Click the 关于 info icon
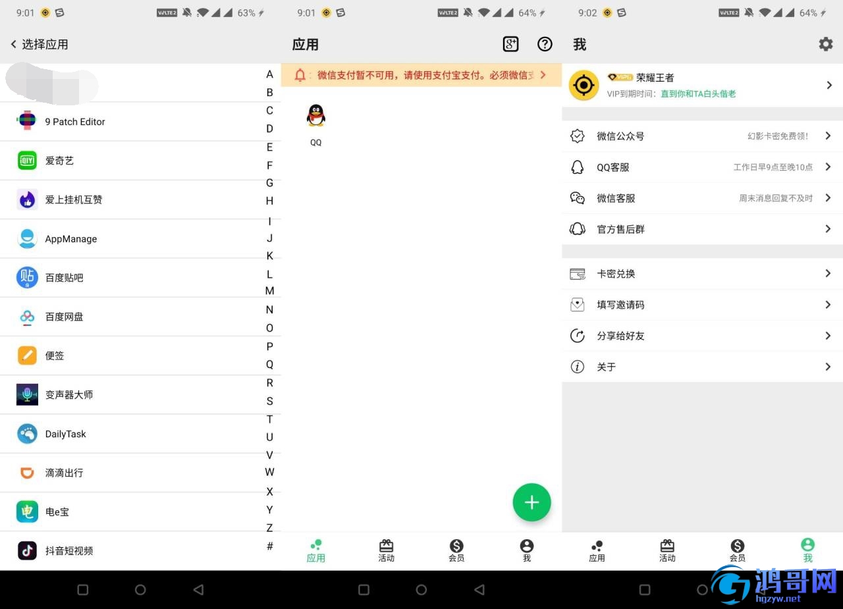Image resolution: width=843 pixels, height=609 pixels. coord(578,367)
